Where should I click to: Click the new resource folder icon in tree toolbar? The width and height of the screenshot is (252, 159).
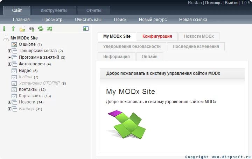[x=22, y=29]
